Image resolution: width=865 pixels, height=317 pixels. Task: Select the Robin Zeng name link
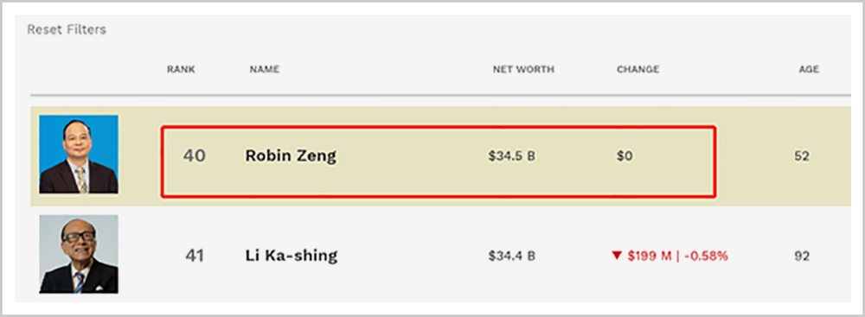tap(291, 156)
